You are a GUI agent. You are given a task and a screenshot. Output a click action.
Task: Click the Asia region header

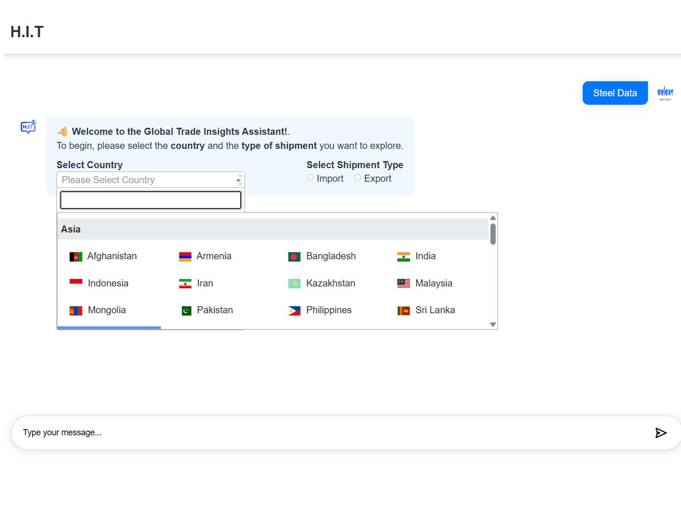tap(70, 229)
